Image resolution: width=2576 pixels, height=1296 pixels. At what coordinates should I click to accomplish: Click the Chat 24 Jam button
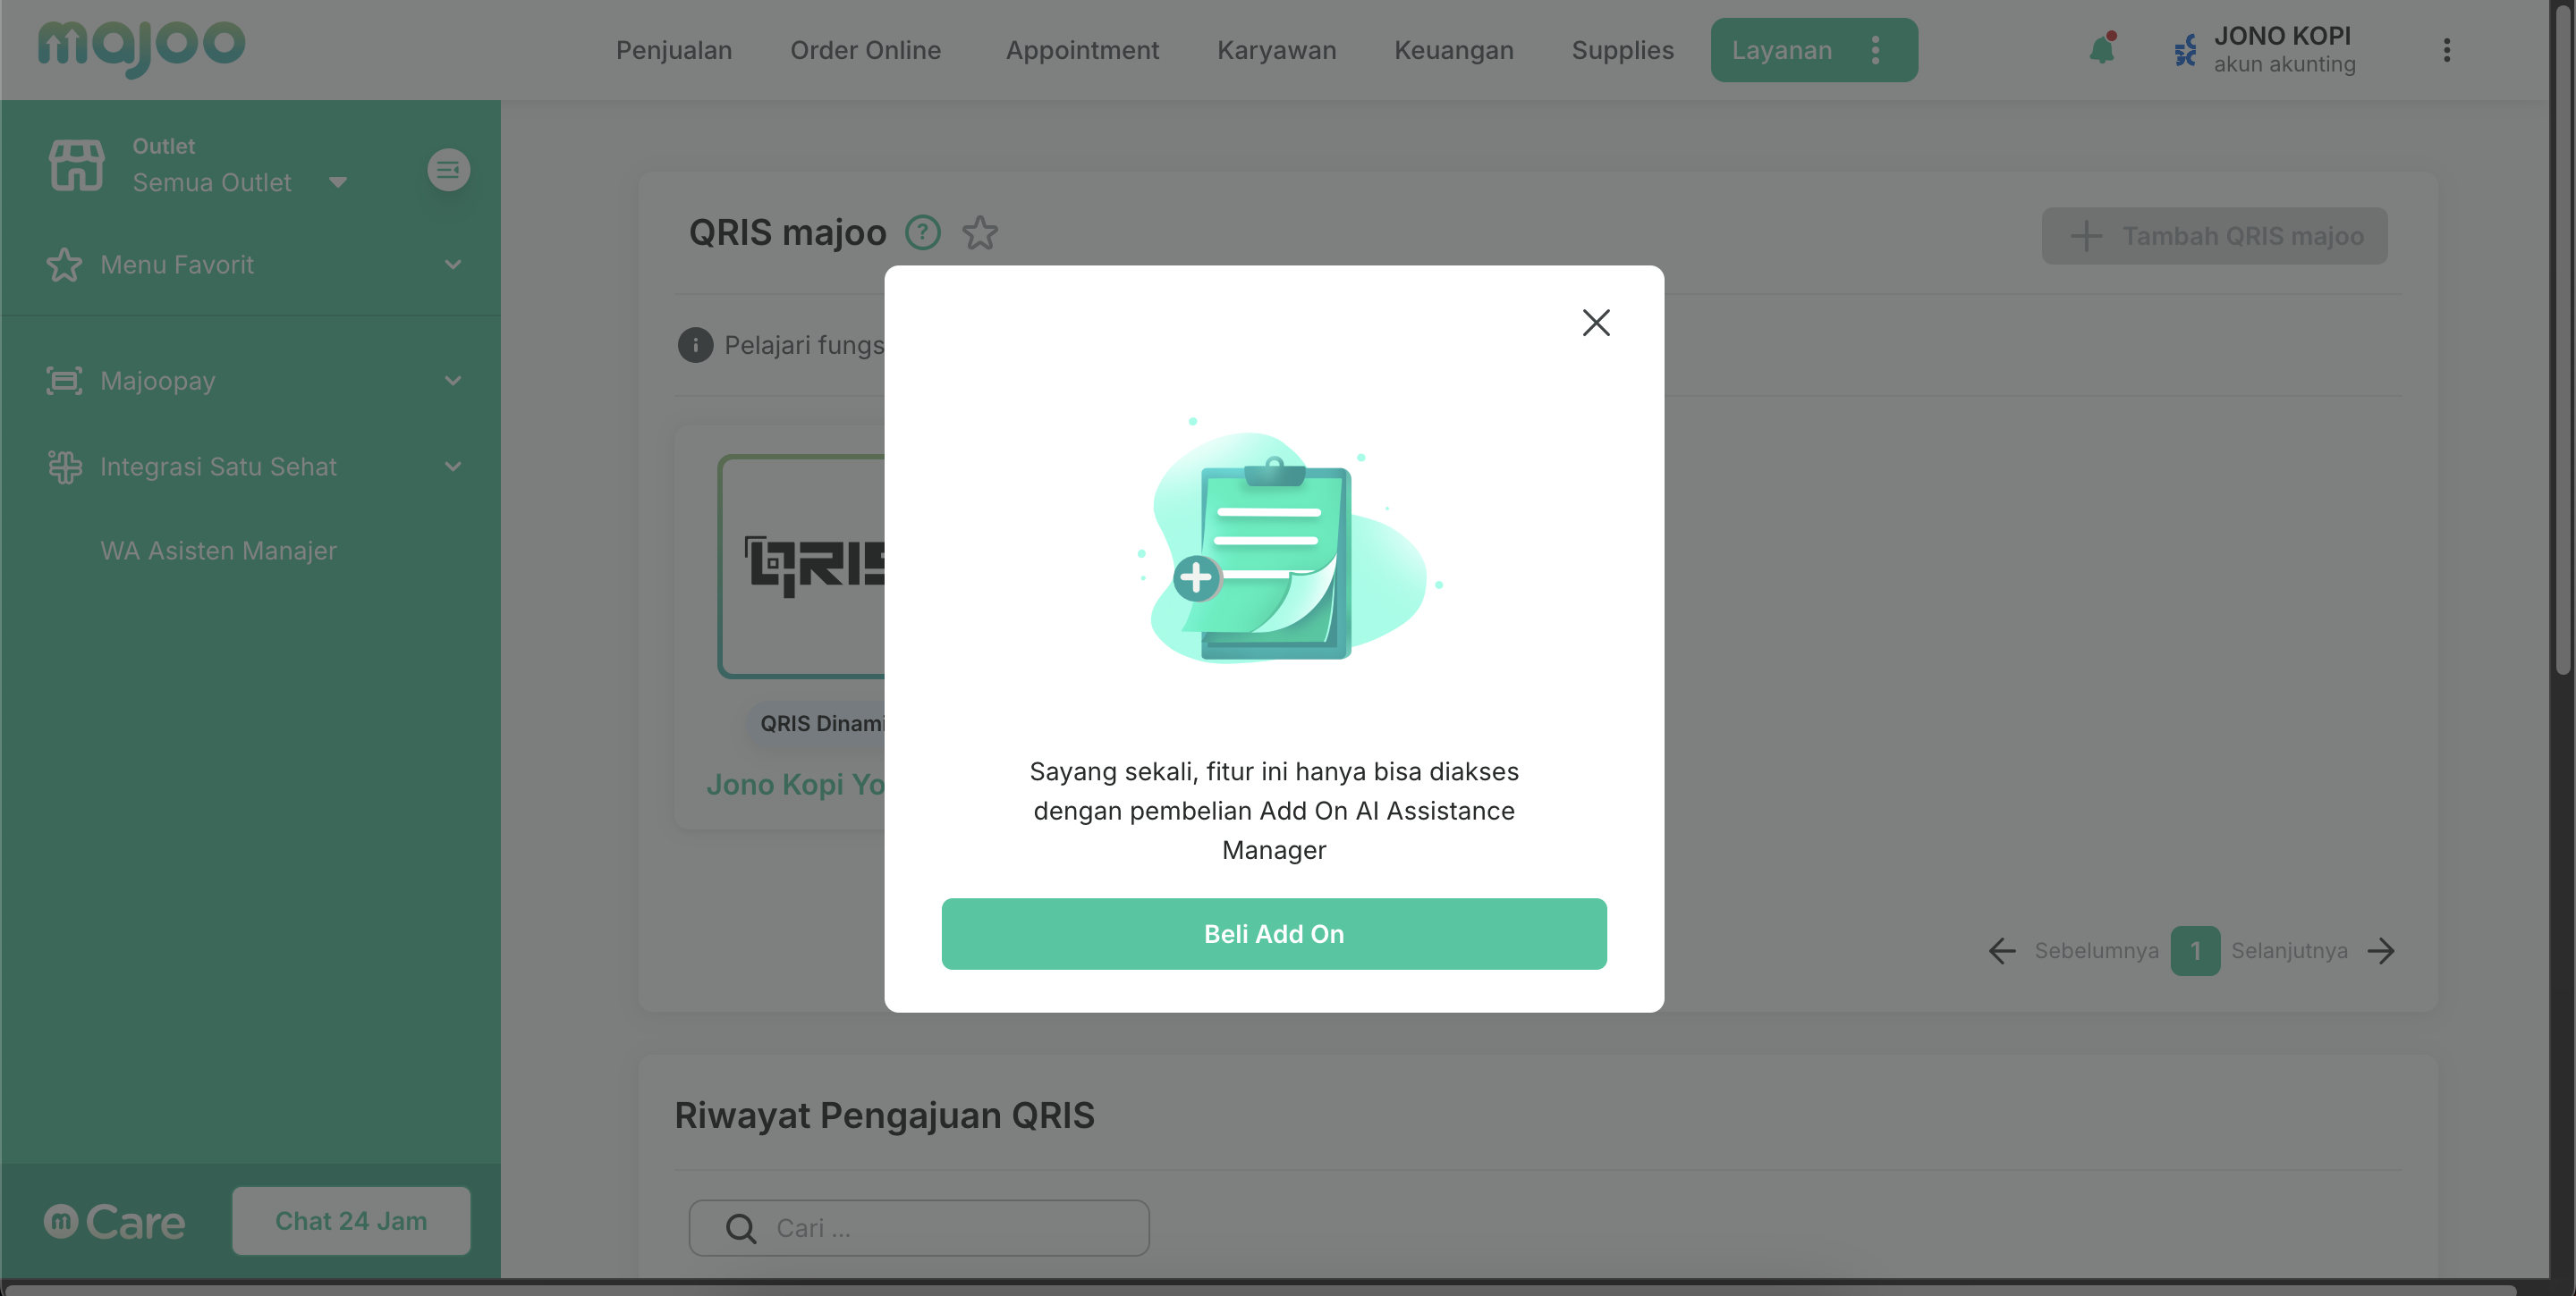pyautogui.click(x=351, y=1221)
